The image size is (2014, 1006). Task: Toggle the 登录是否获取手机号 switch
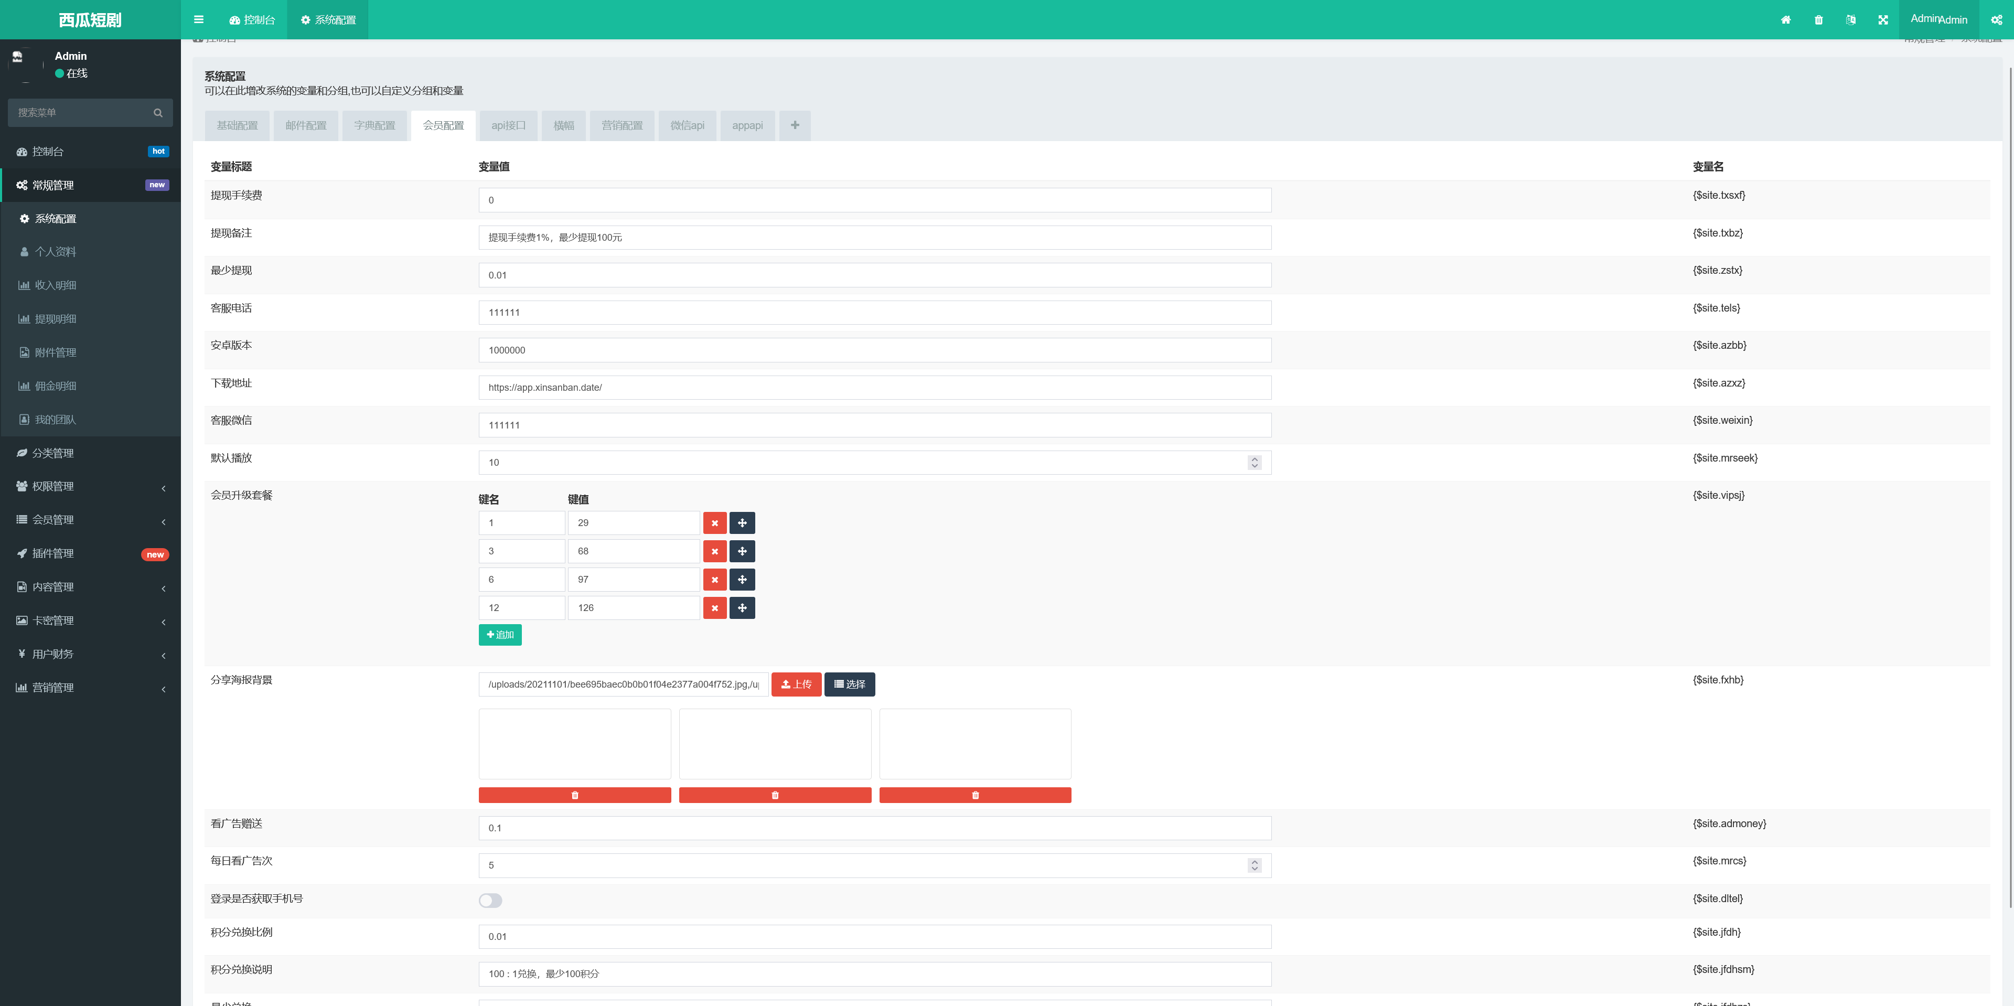tap(490, 901)
